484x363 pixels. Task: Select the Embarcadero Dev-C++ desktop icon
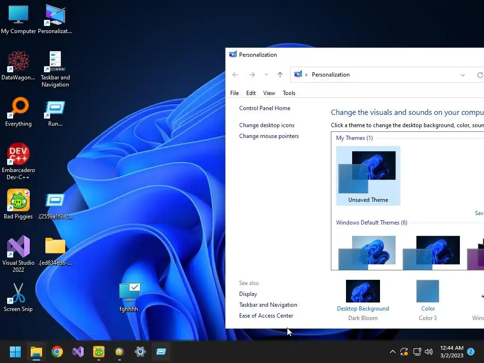[x=18, y=161]
